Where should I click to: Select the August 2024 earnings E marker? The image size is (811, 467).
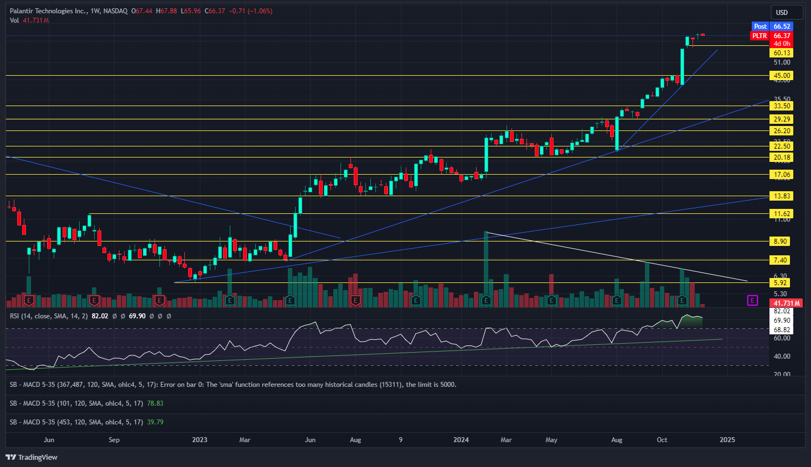tap(617, 301)
